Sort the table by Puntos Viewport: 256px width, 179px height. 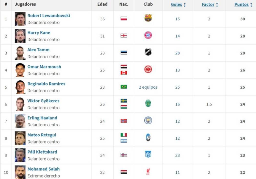[x=241, y=4]
